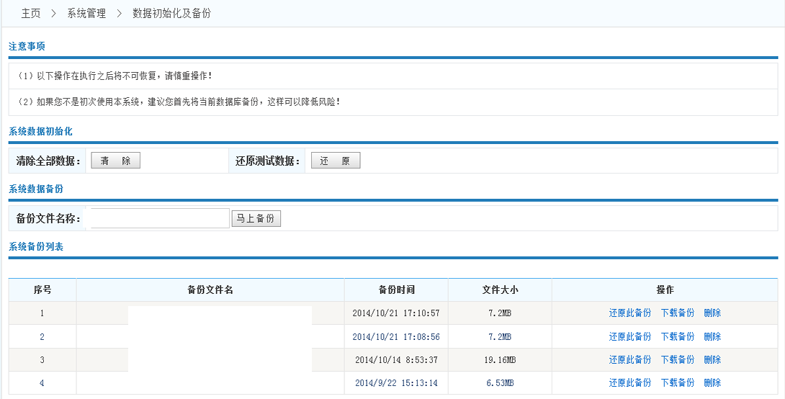Delete the backup in row 2

pos(712,336)
